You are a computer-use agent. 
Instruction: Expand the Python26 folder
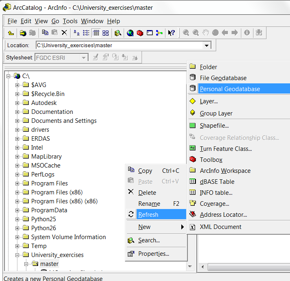[17, 228]
